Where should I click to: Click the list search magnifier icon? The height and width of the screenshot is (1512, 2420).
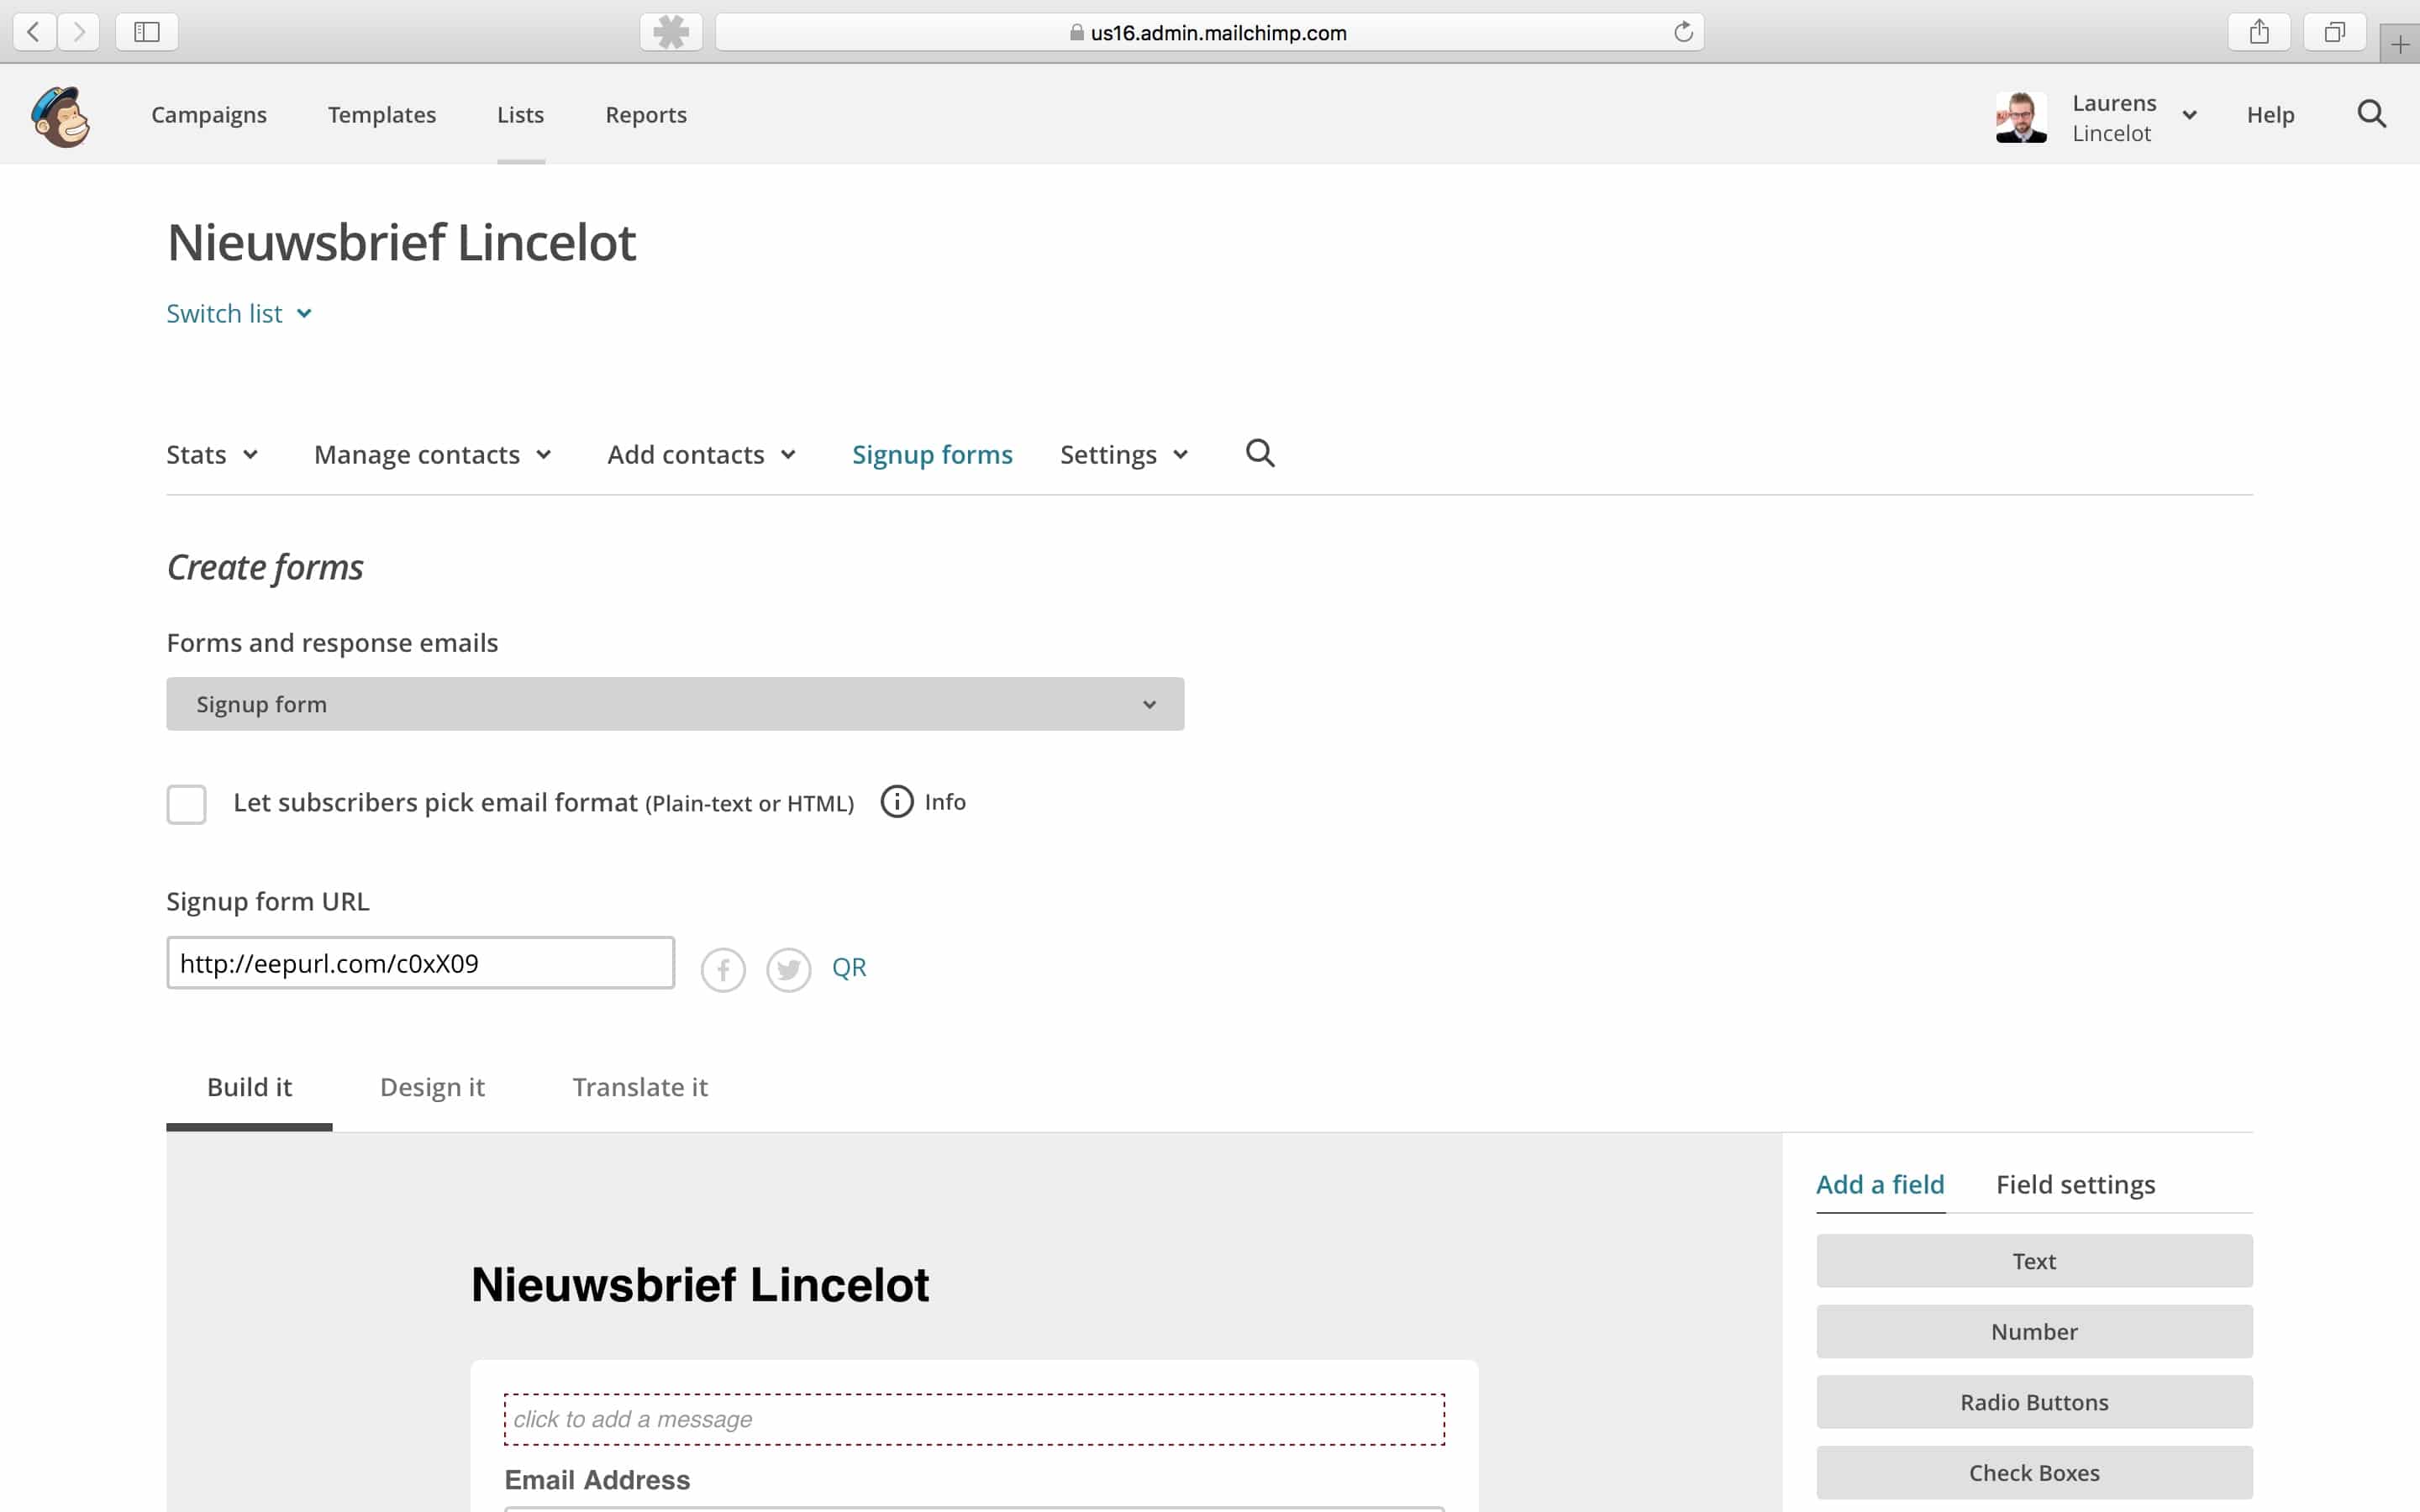(1260, 453)
